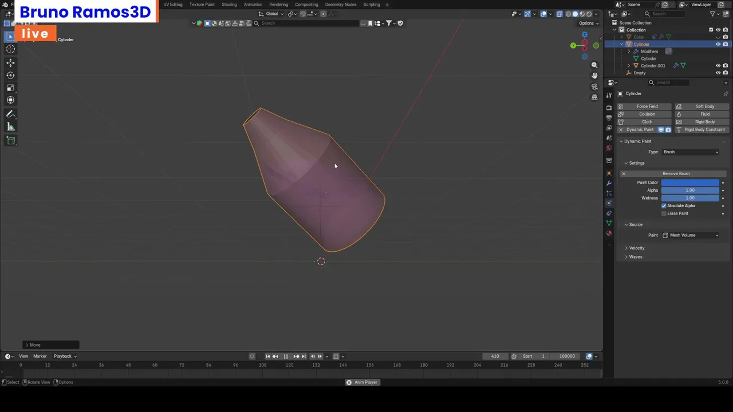
Task: Toggle auto keying record button
Action: pos(252,356)
